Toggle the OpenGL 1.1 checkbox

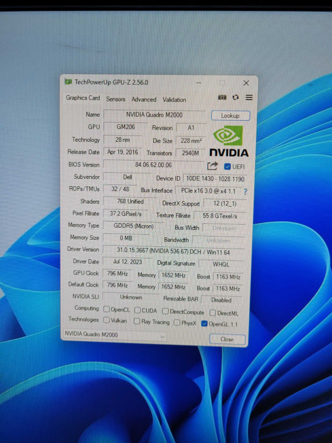coord(204,323)
